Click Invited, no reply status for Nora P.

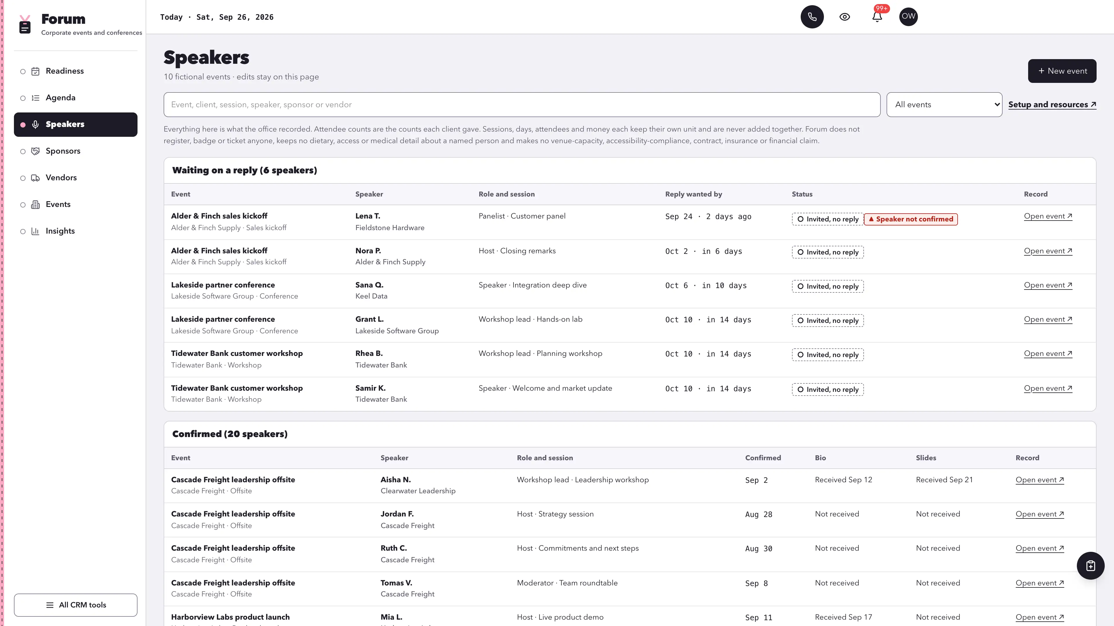(x=828, y=252)
